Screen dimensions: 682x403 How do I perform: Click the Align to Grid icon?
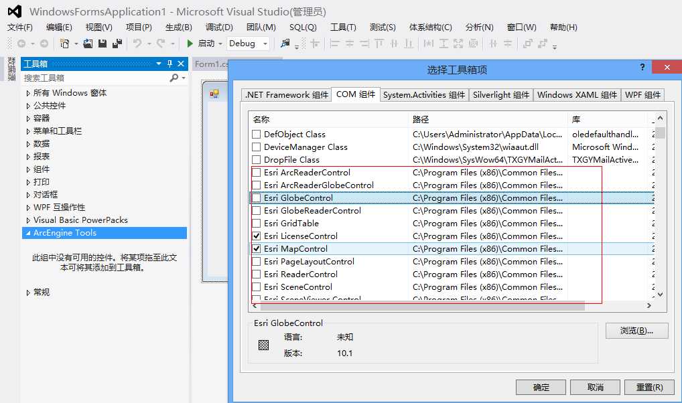[x=314, y=44]
